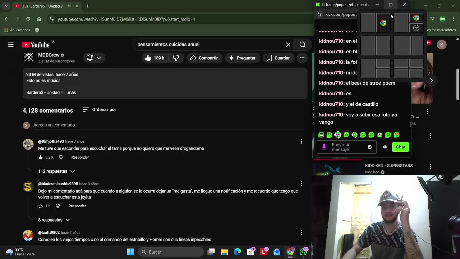Viewport: 460px width, 259px height.
Task: Send the message with the green Chat button
Action: click(400, 147)
